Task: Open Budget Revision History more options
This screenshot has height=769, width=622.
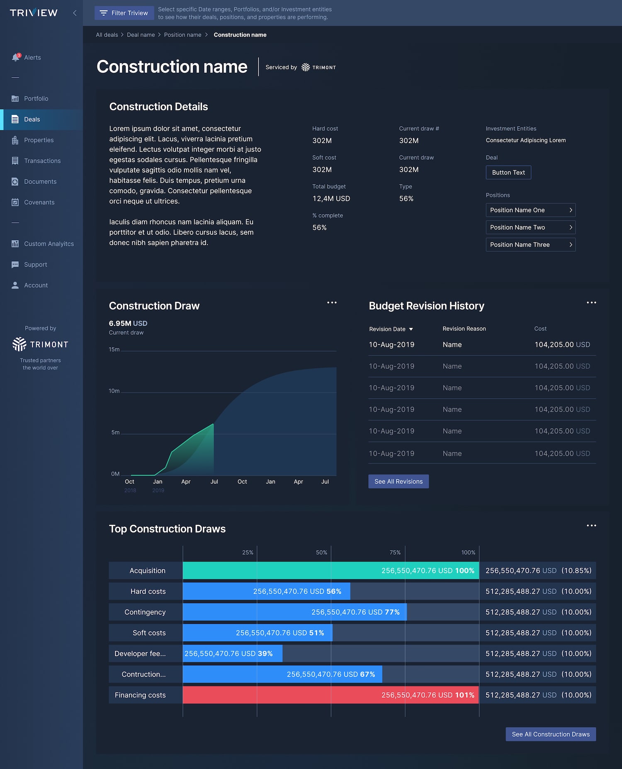Action: [591, 302]
